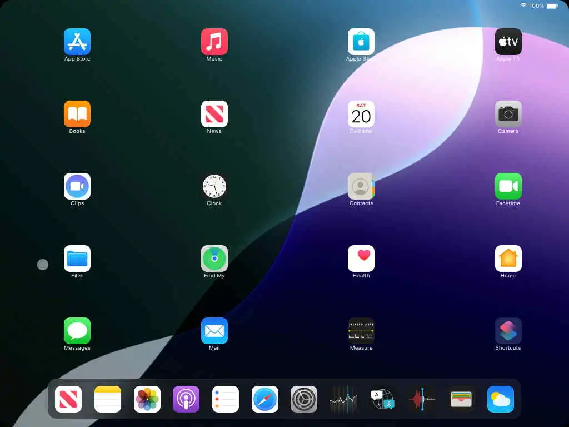Launch Voice Memos from the dock

tap(422, 399)
